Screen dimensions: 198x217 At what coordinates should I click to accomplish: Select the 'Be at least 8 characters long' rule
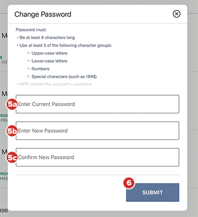click(47, 38)
